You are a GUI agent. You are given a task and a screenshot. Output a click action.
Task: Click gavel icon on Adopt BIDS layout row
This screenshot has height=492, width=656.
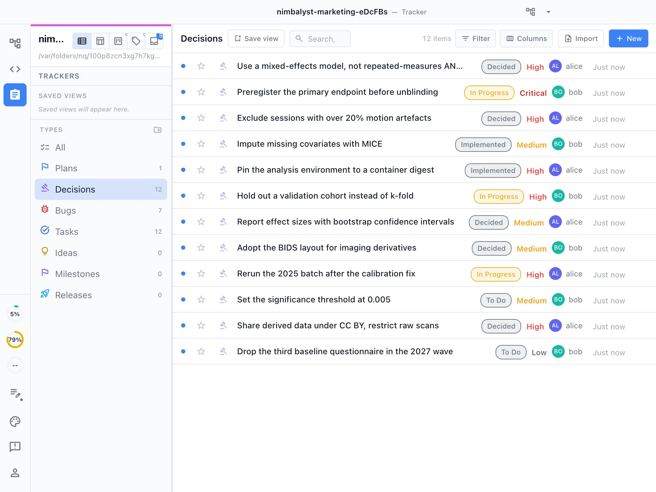[223, 248]
